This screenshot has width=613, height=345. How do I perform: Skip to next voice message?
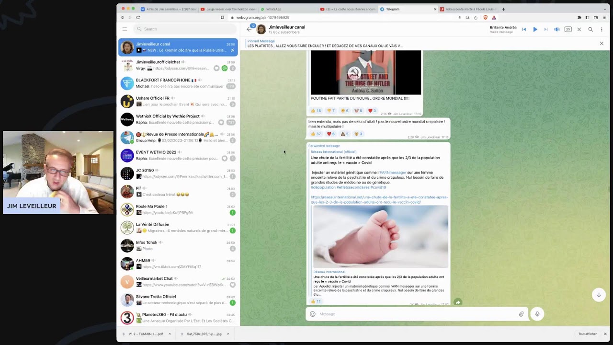click(545, 29)
